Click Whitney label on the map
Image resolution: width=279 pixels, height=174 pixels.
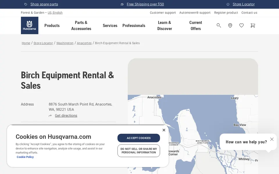pos(244,159)
